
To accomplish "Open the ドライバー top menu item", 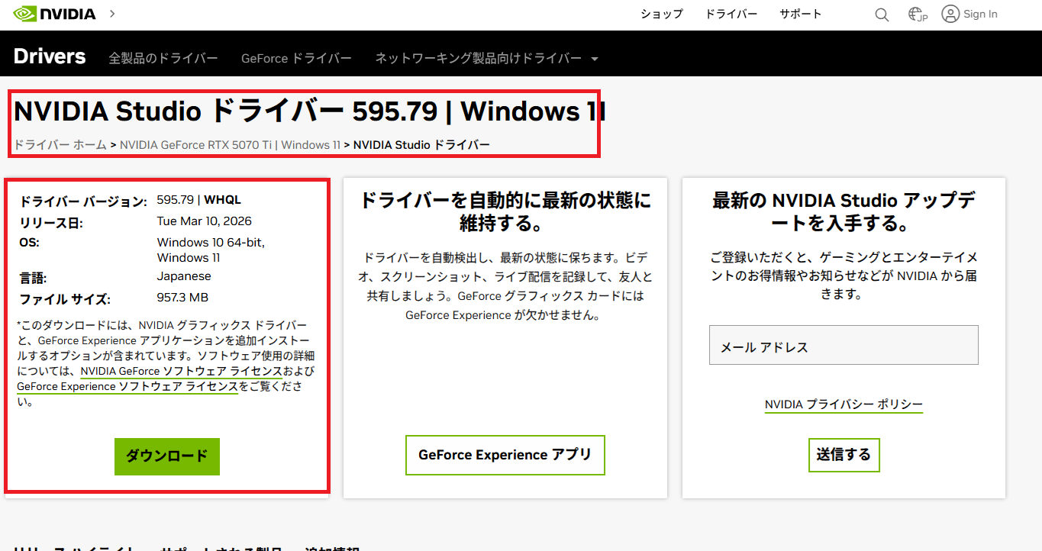I will pyautogui.click(x=731, y=14).
